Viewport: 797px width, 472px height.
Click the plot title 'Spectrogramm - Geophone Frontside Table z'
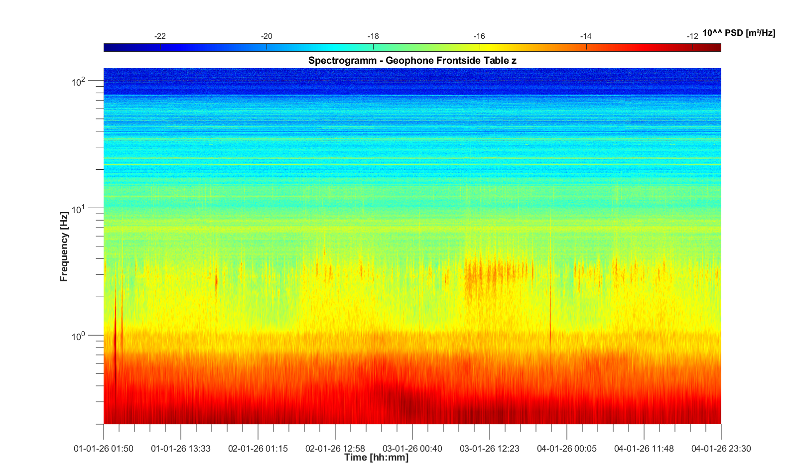click(412, 61)
